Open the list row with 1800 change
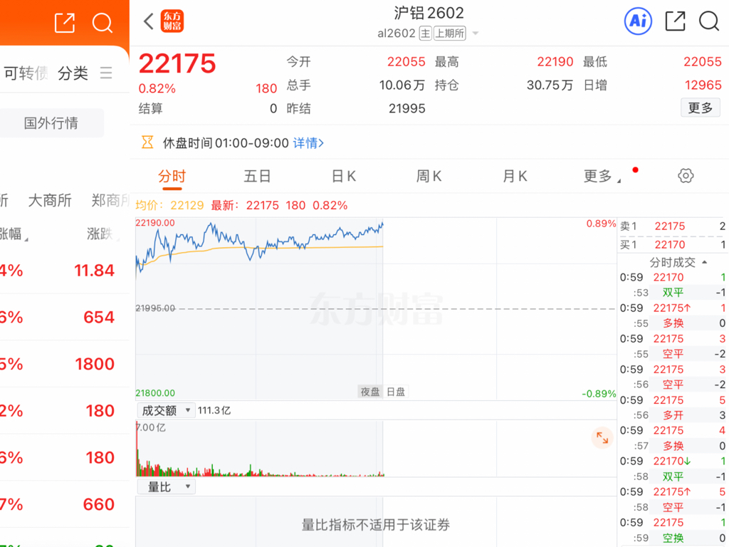 tap(65, 364)
